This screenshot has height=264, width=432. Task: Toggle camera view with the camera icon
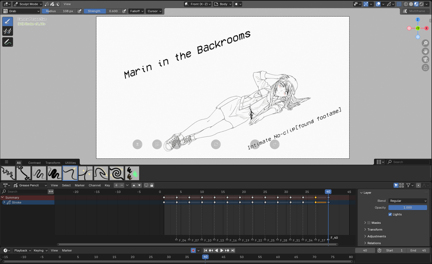click(425, 59)
